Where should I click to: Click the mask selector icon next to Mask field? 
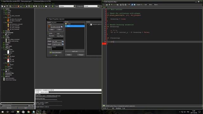(63, 44)
